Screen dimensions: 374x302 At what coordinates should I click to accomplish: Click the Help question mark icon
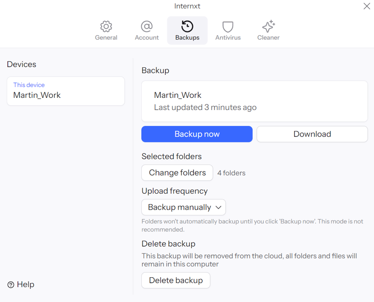click(11, 285)
